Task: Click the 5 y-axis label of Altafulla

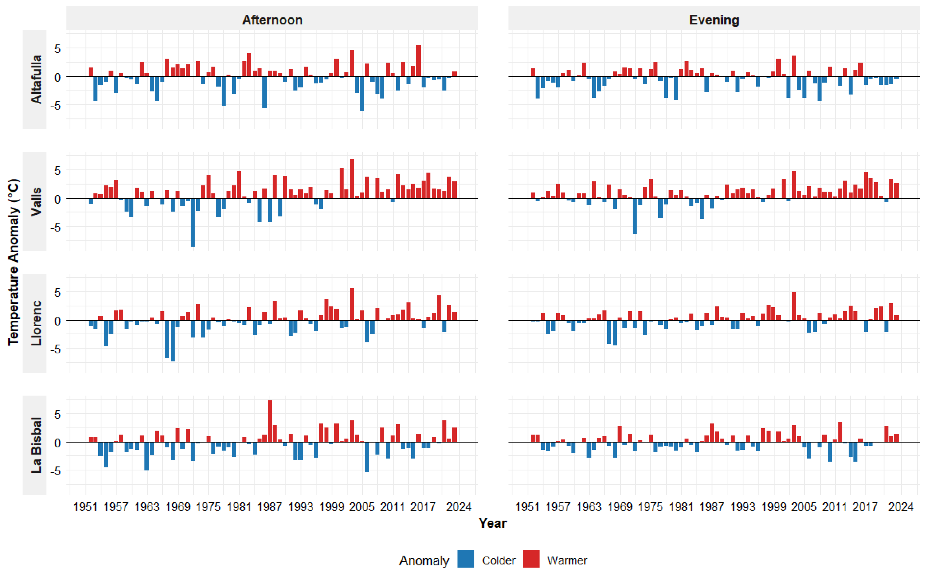Action: tap(58, 49)
